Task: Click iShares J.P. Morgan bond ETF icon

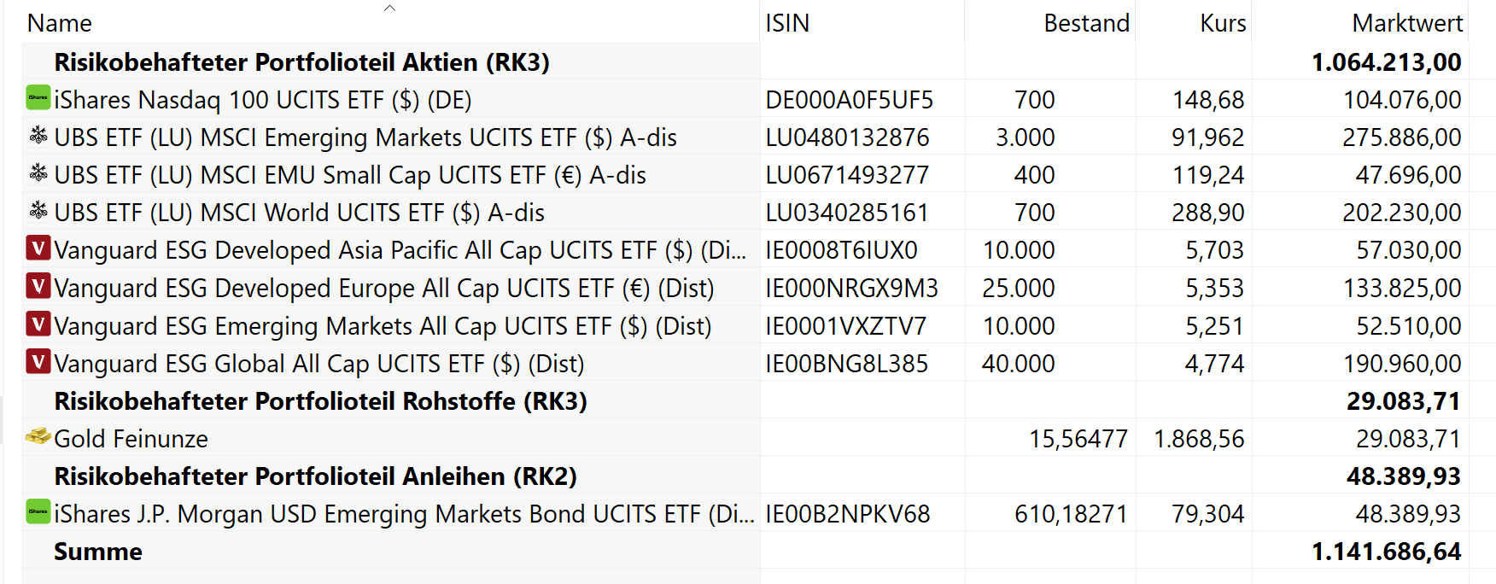Action: point(38,511)
